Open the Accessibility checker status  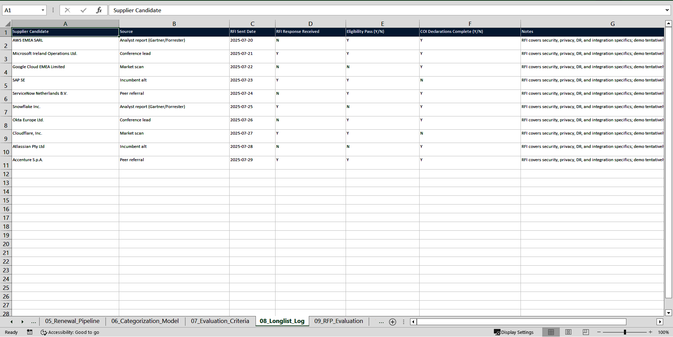coord(70,332)
